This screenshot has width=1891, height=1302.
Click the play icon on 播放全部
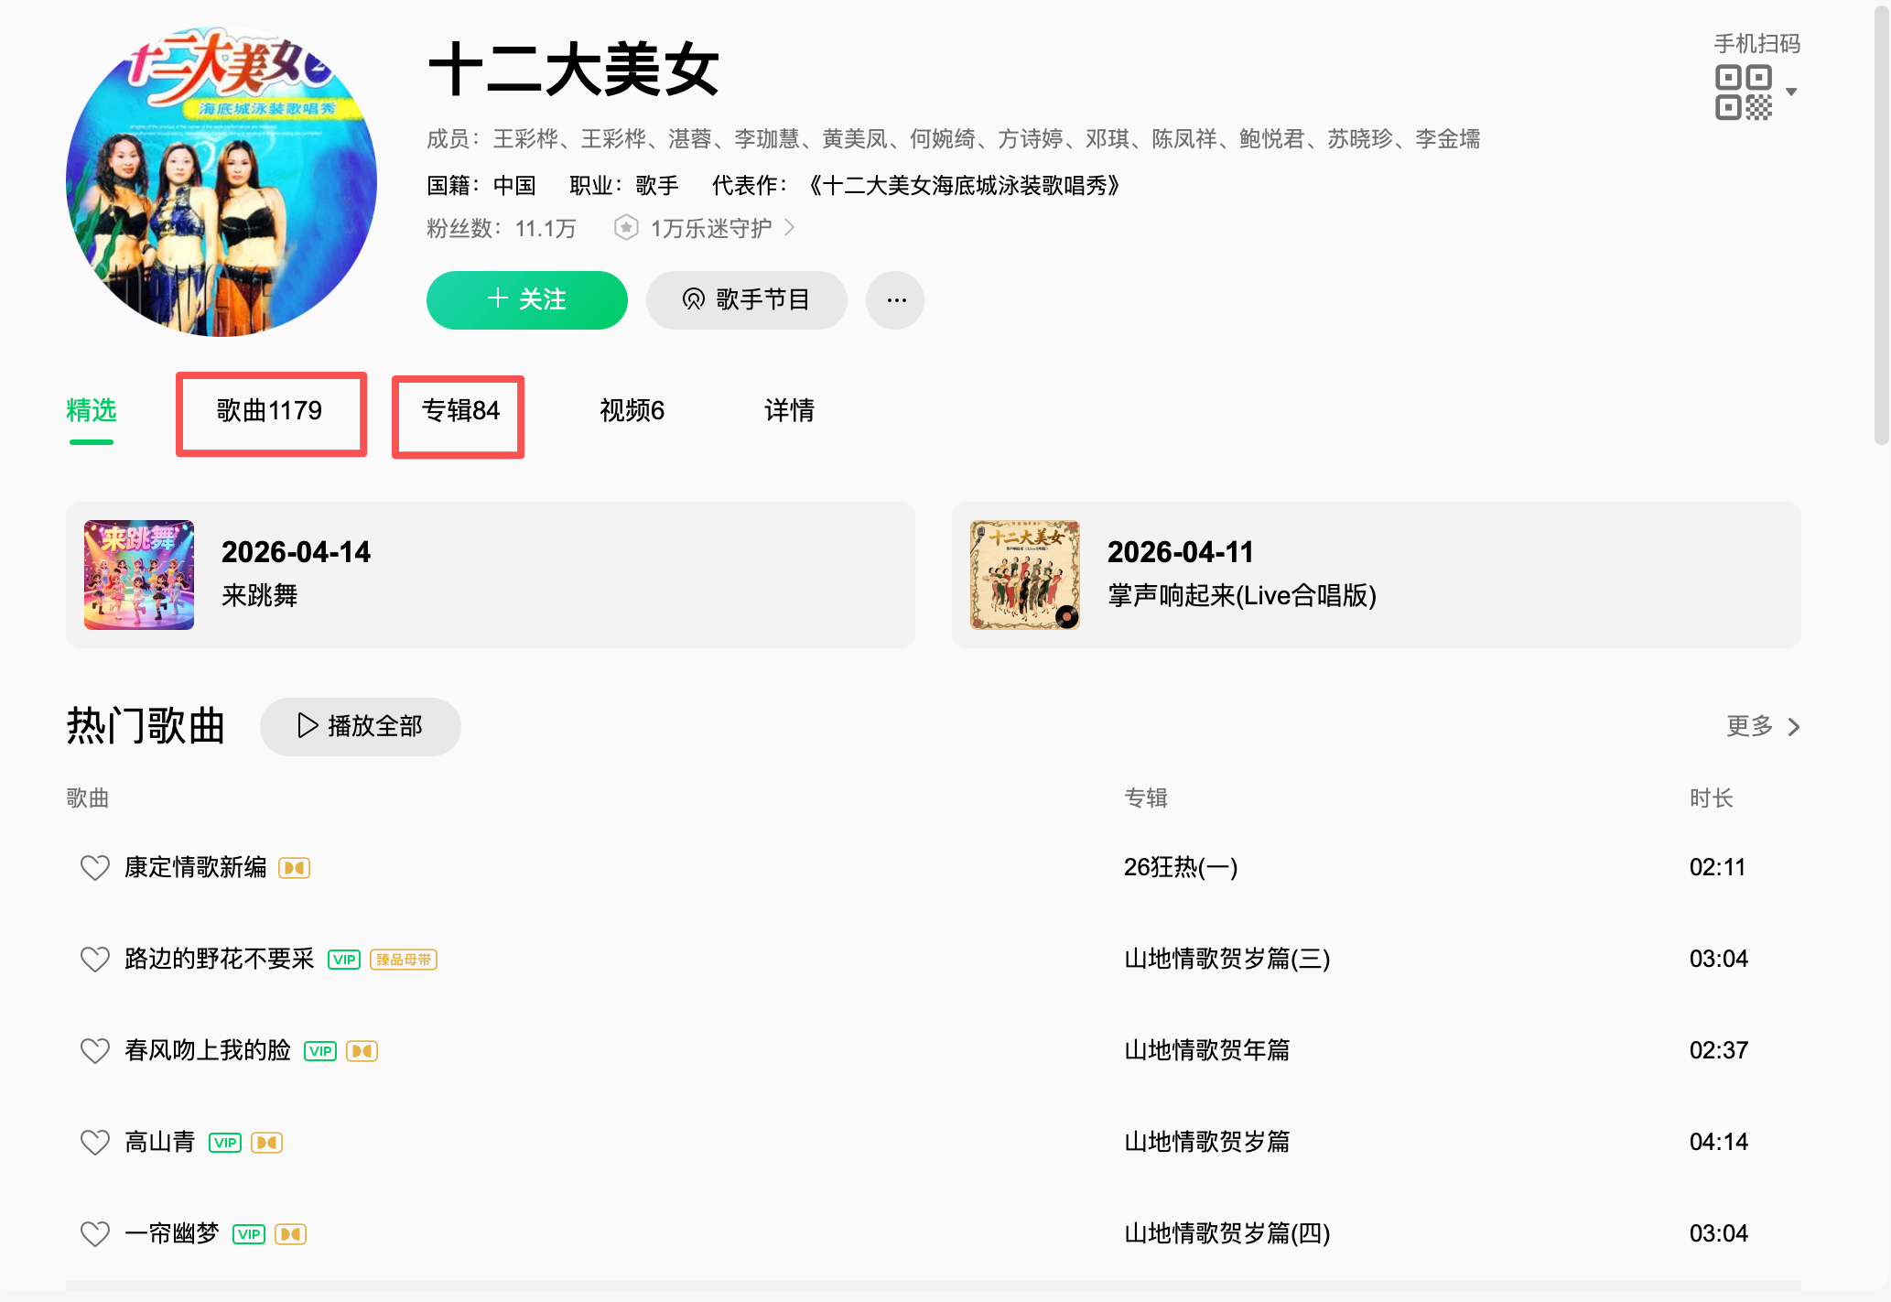(x=307, y=726)
